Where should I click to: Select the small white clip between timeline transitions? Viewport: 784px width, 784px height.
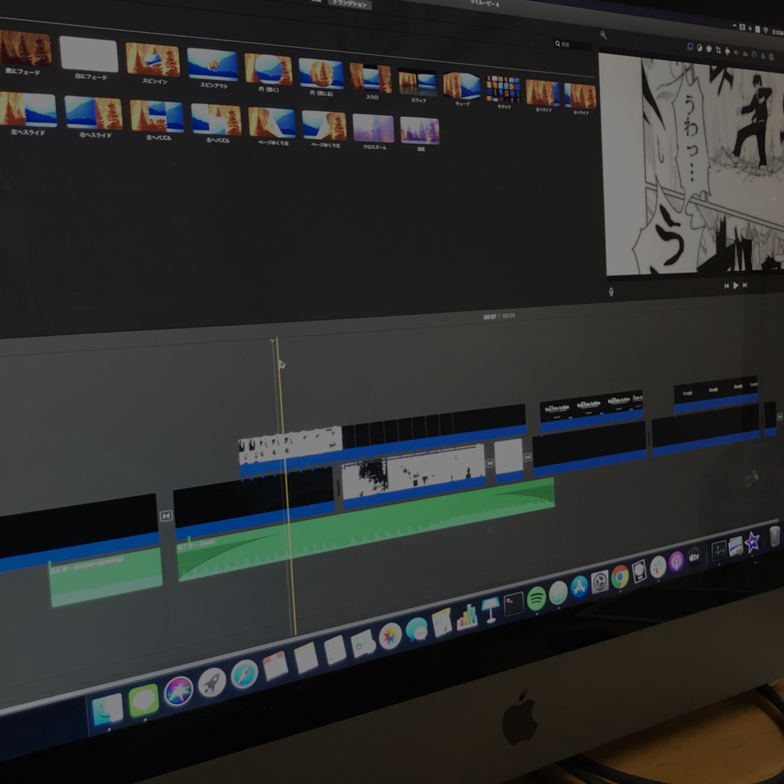[x=508, y=460]
